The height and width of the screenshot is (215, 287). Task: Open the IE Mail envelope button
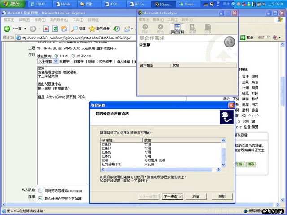click(x=127, y=29)
